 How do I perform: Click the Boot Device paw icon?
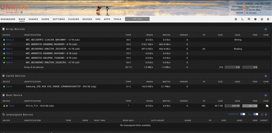click(x=4, y=95)
